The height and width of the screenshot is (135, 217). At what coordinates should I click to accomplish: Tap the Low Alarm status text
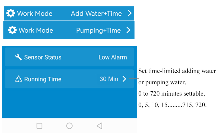click(113, 57)
